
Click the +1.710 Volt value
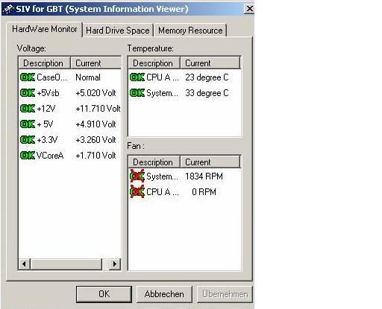(x=95, y=156)
